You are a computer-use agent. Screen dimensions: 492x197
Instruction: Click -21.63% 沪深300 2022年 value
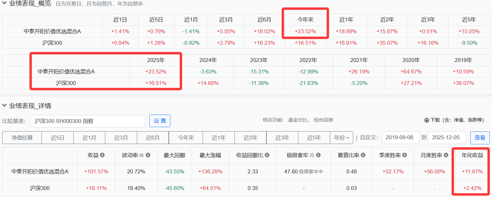click(x=308, y=83)
